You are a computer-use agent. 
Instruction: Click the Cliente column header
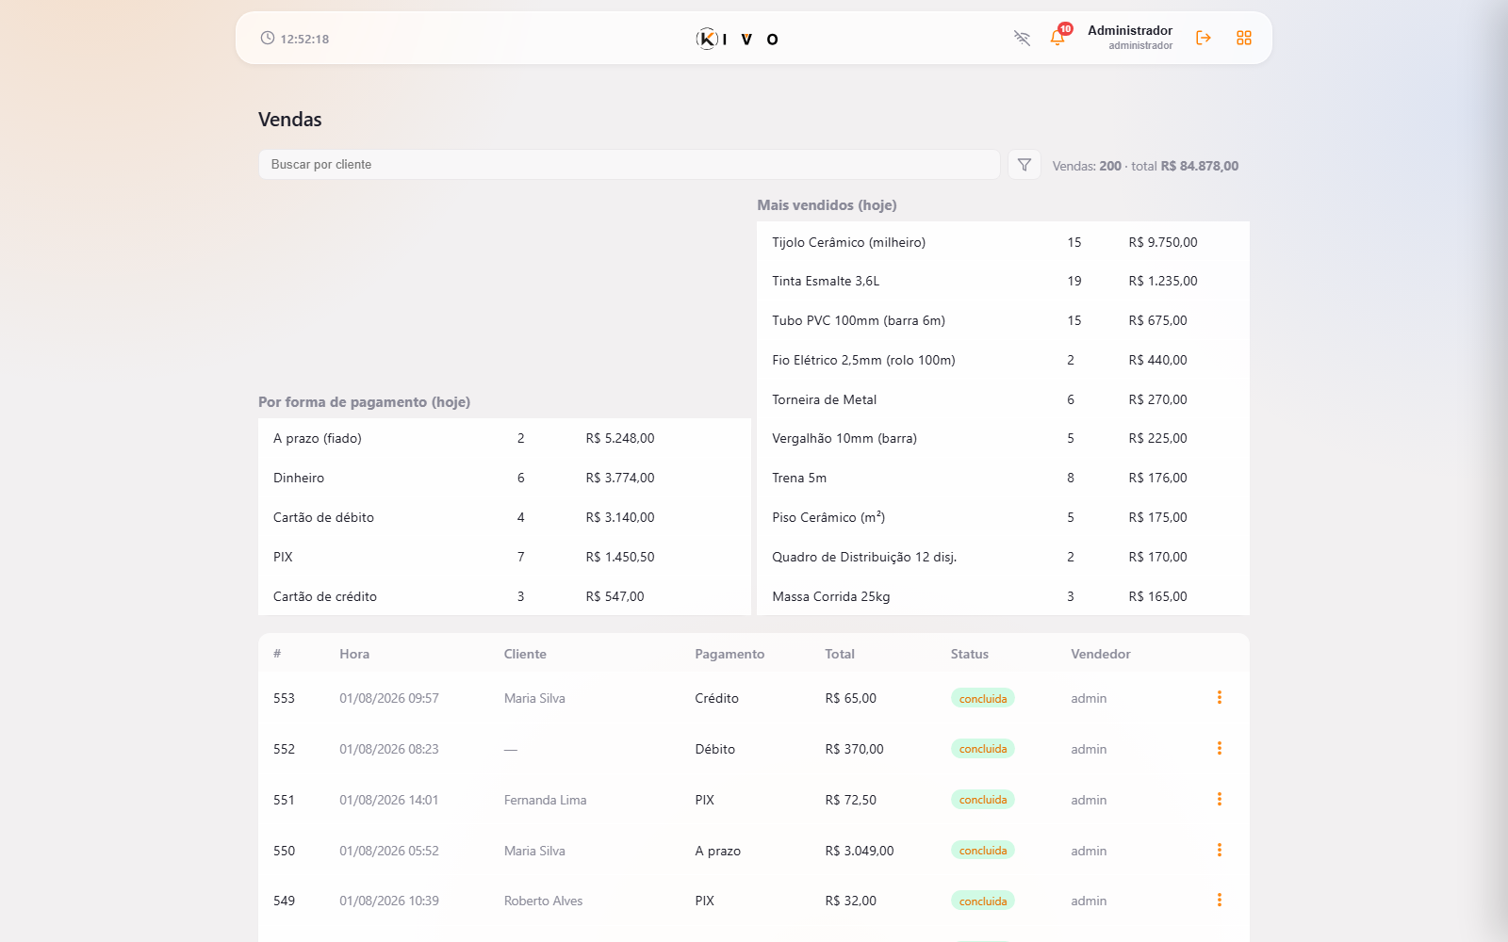pos(525,654)
